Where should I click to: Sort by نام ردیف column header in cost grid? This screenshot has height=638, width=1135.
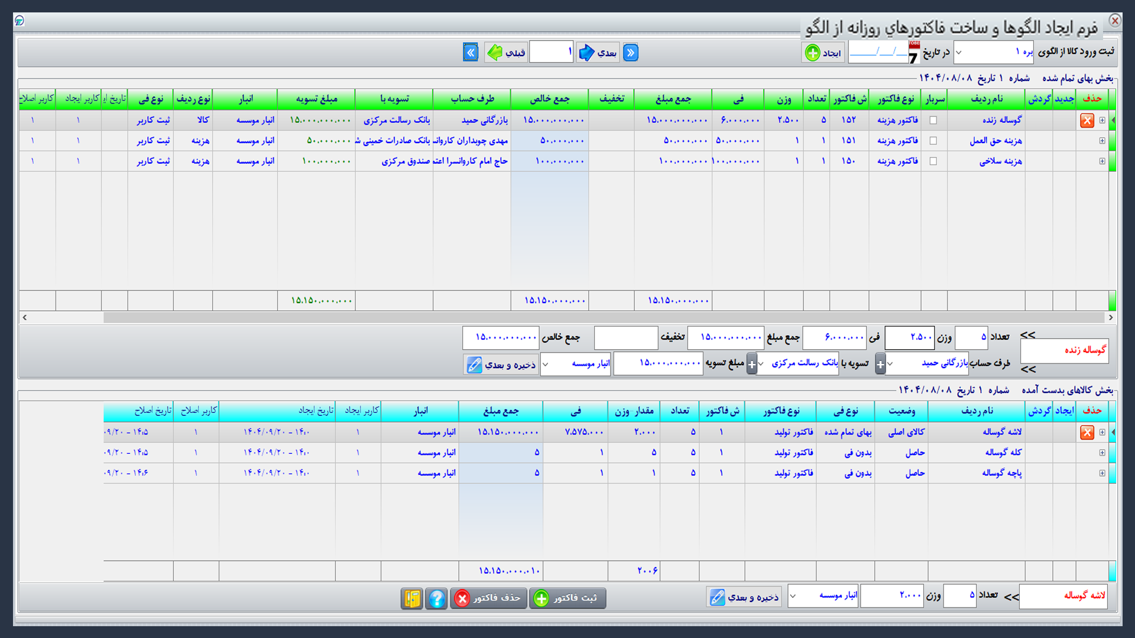[x=986, y=99]
